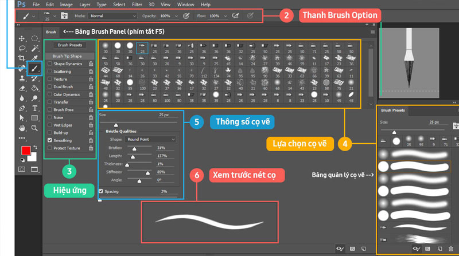Enable the Shape Dynamics checkbox
459x256 pixels.
tap(50, 64)
